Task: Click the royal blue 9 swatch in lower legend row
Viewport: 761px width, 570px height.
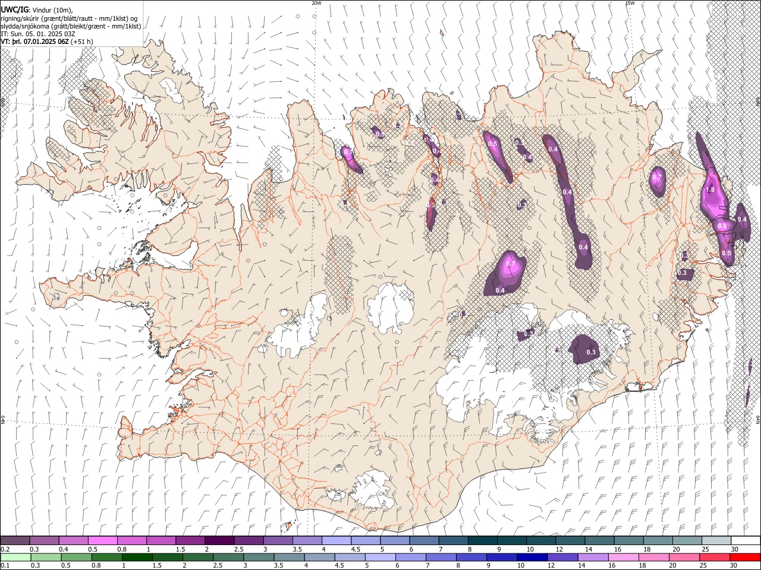Action: click(502, 558)
